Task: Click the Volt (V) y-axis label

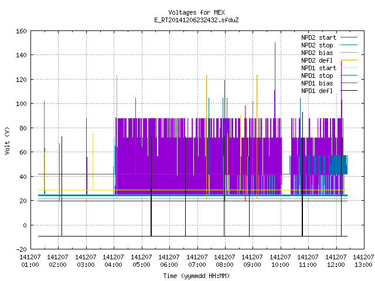Action: coord(7,140)
